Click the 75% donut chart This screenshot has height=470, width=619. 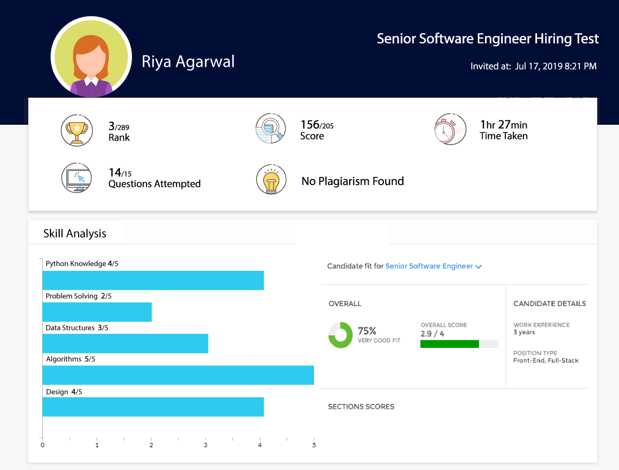coord(340,335)
